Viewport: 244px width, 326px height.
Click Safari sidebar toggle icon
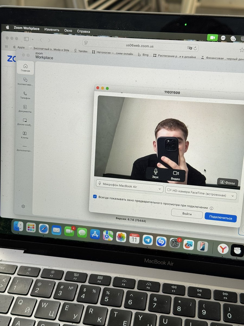pos(26,39)
